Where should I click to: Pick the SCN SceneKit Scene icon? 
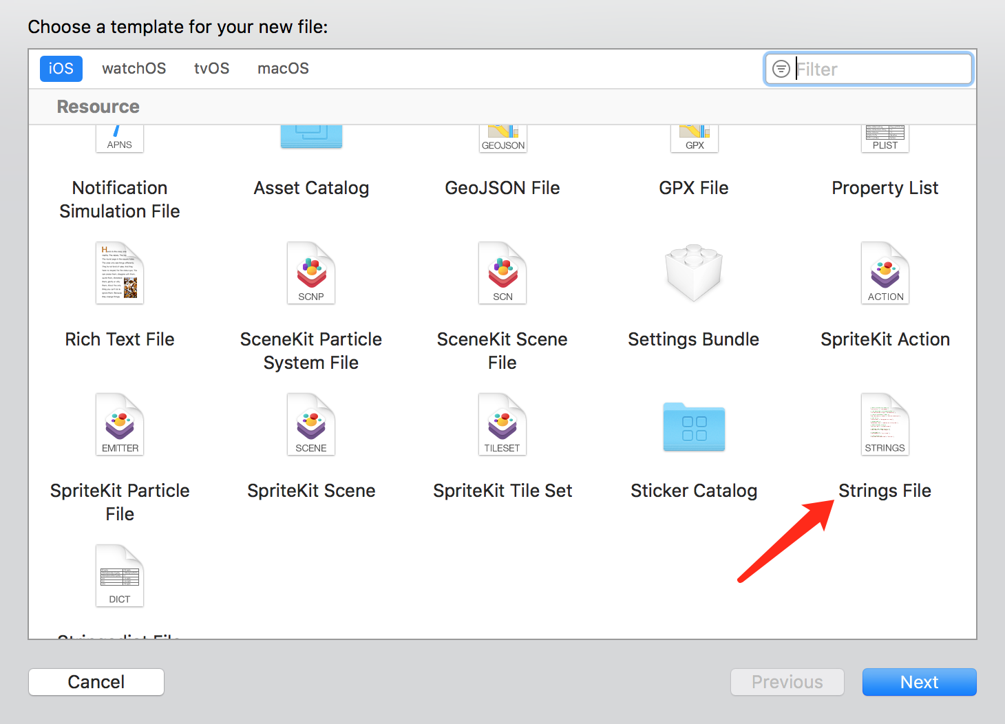[502, 273]
